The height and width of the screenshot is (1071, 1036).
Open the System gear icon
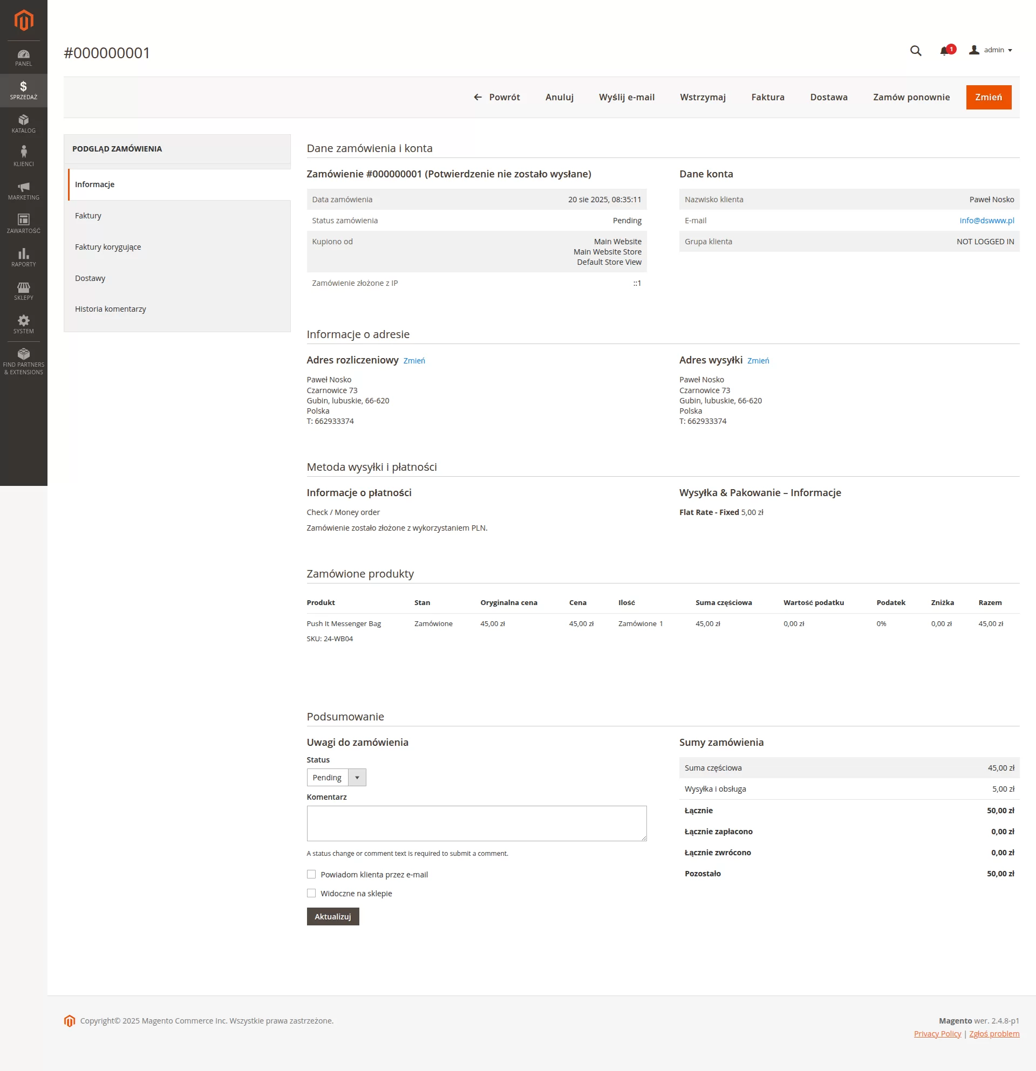(x=24, y=324)
